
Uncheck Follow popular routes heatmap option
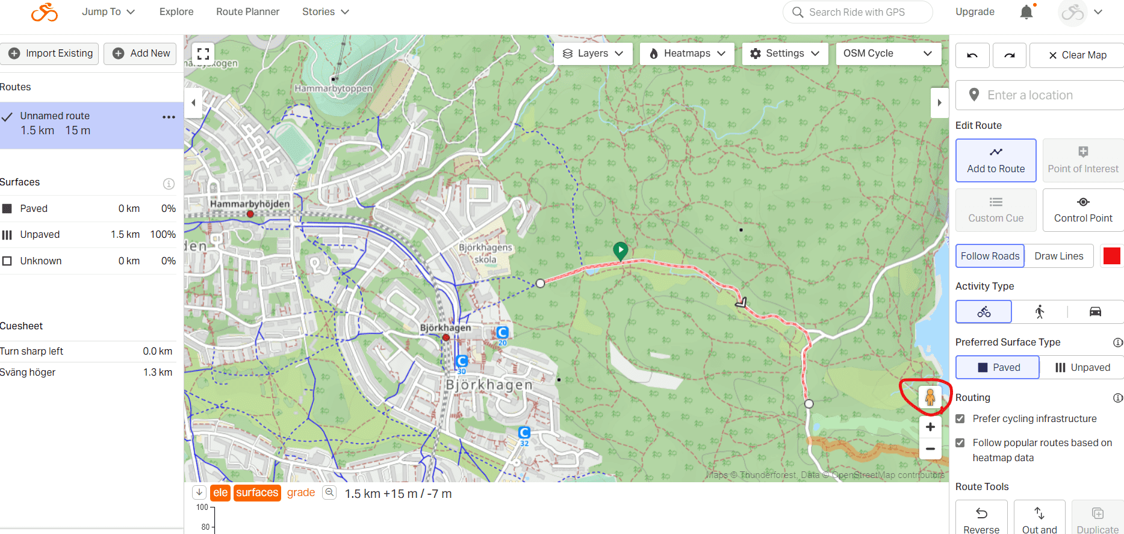point(960,443)
